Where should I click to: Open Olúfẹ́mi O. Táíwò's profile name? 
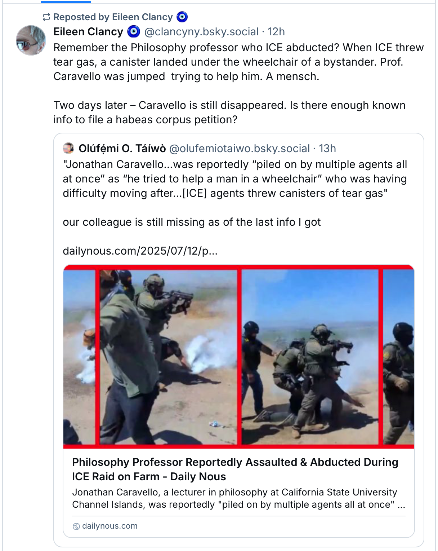(x=122, y=148)
